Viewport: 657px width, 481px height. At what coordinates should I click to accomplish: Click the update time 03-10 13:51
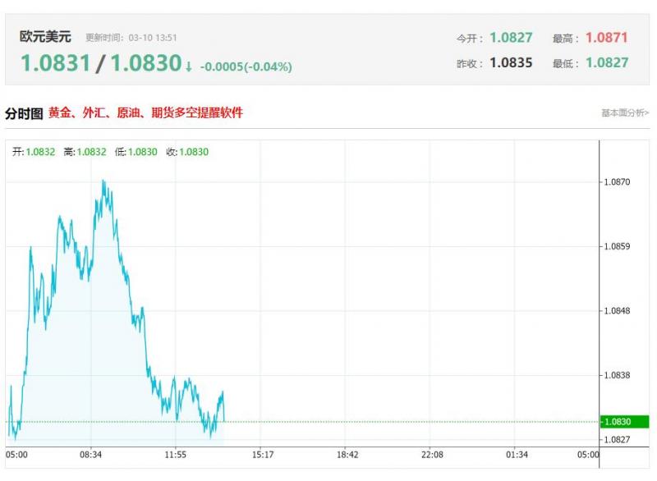click(153, 38)
